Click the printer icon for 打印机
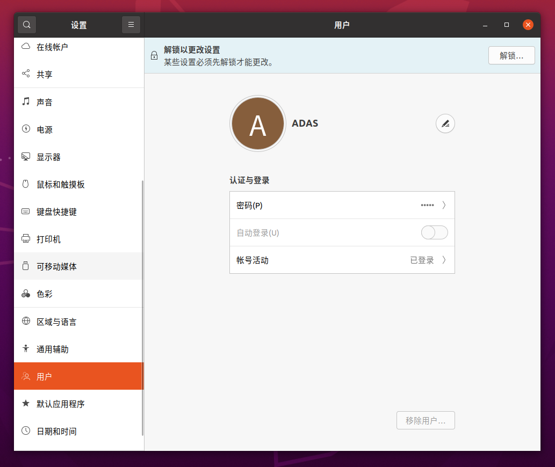Image resolution: width=555 pixels, height=467 pixels. (x=26, y=239)
